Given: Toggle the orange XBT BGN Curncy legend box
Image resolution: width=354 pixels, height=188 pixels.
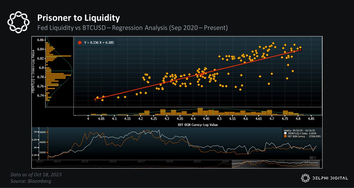Looking at the screenshot, I should point(285,136).
